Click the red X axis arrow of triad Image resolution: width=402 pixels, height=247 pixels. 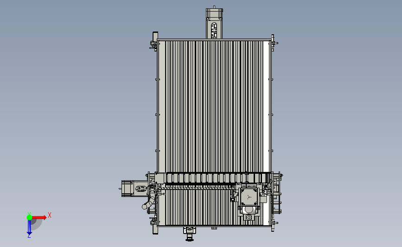click(39, 217)
